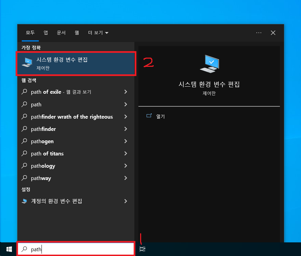301x256 pixels.
Task: Click the taskbar icon right of the search box
Action: 142,249
